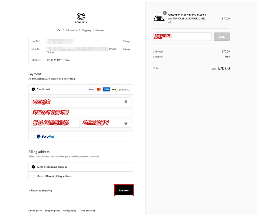Open the Shipping policy link
This screenshot has height=216, width=258.
[x=52, y=211]
